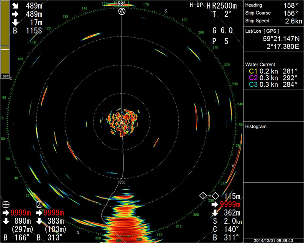Image resolution: width=304 pixels, height=243 pixels.
Task: Click the circled A heading marker
Action: click(x=122, y=12)
